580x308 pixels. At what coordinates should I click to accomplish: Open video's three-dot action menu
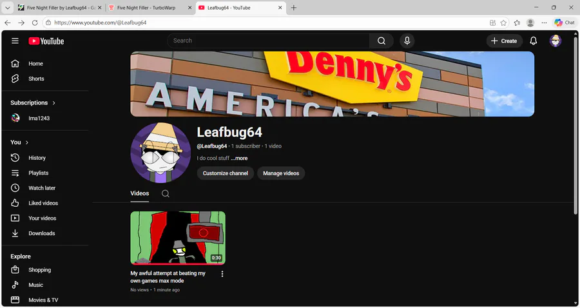coord(222,274)
